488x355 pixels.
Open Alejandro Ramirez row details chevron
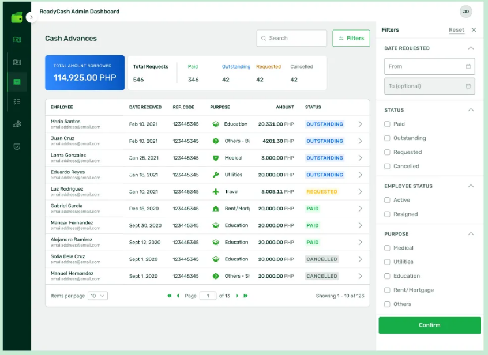coord(360,242)
